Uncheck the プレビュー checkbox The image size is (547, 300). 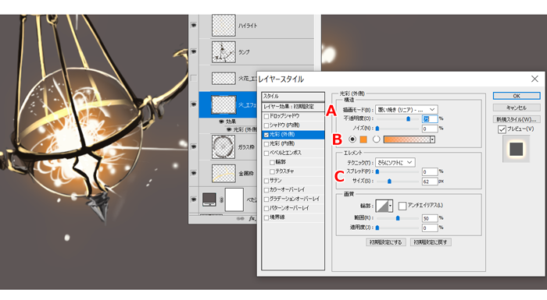pyautogui.click(x=502, y=129)
